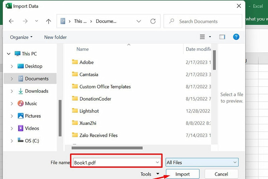The width and height of the screenshot is (268, 179).
Task: Select the Zalo Received Files folder
Action: [98, 135]
